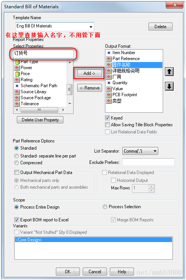Click the move-up arrow button

169,72
